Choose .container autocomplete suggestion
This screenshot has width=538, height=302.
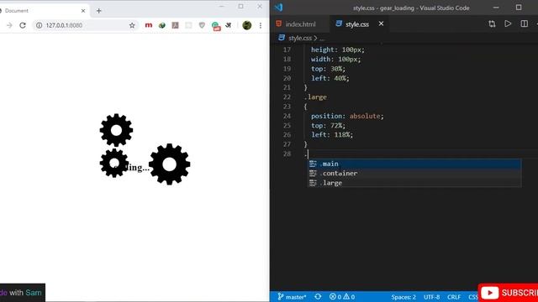point(414,174)
